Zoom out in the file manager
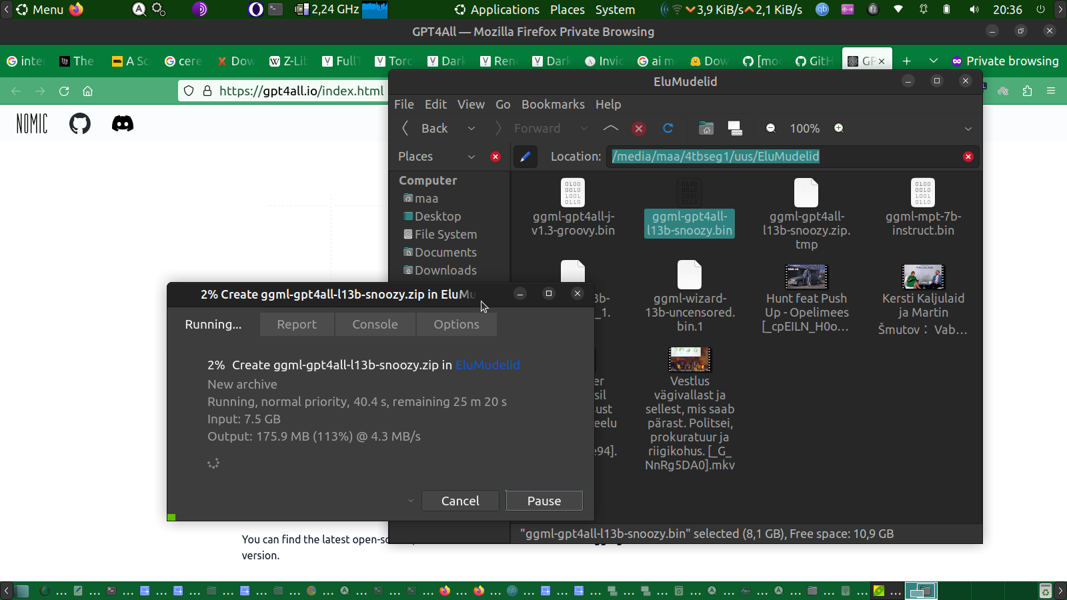 (771, 128)
